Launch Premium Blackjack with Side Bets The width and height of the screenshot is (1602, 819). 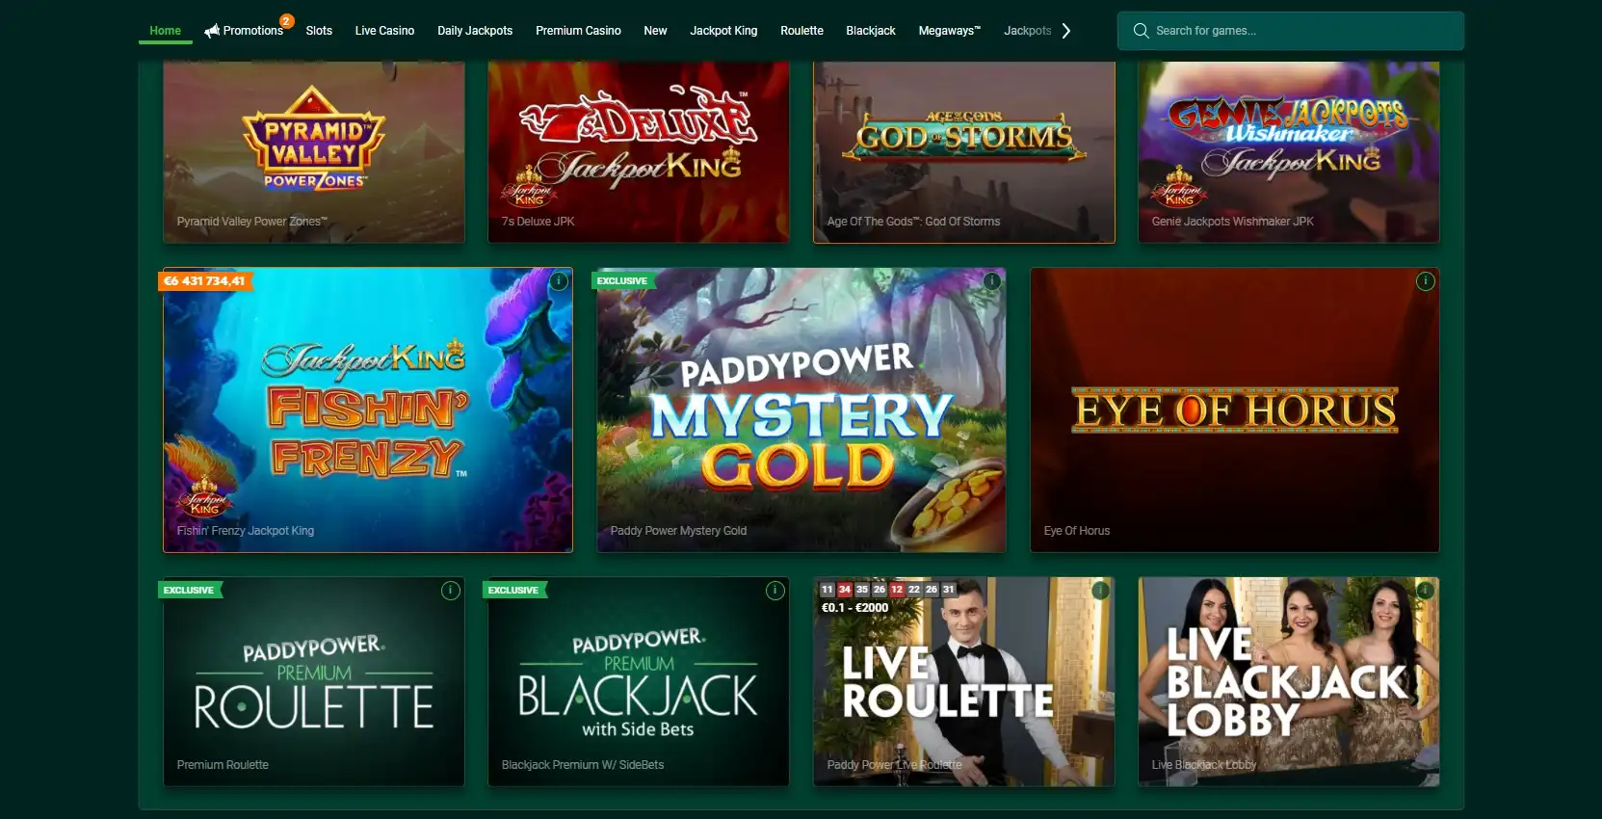[639, 682]
